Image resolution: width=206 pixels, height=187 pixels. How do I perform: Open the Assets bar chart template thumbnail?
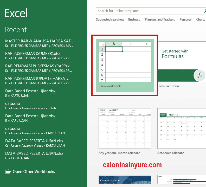point(182,179)
